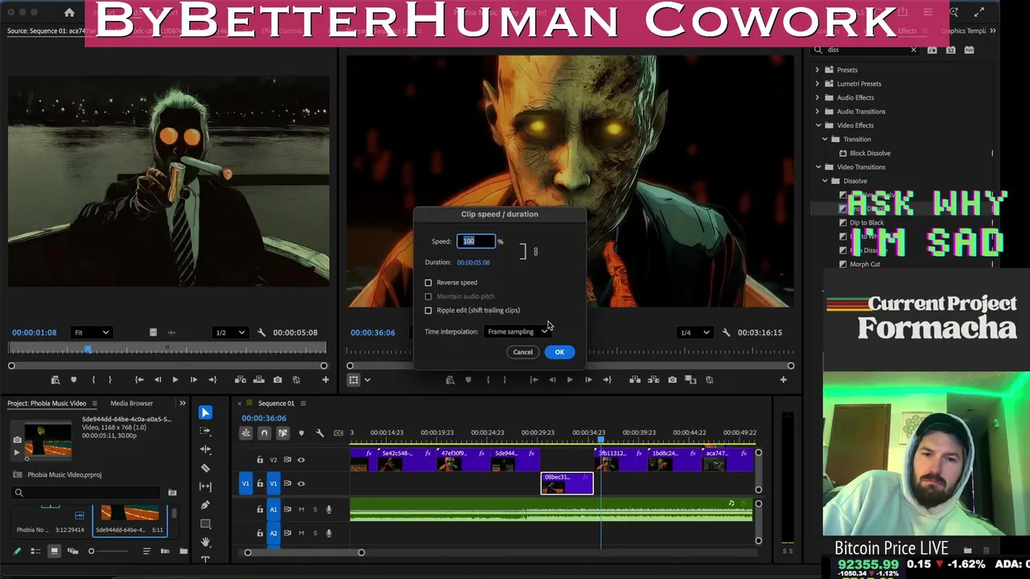This screenshot has height=579, width=1030.
Task: Expand the Audio Transitions folder
Action: point(818,112)
